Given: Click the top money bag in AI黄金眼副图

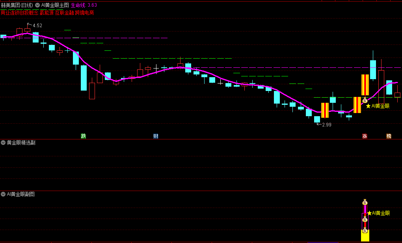Looking at the screenshot, I should (x=365, y=202).
